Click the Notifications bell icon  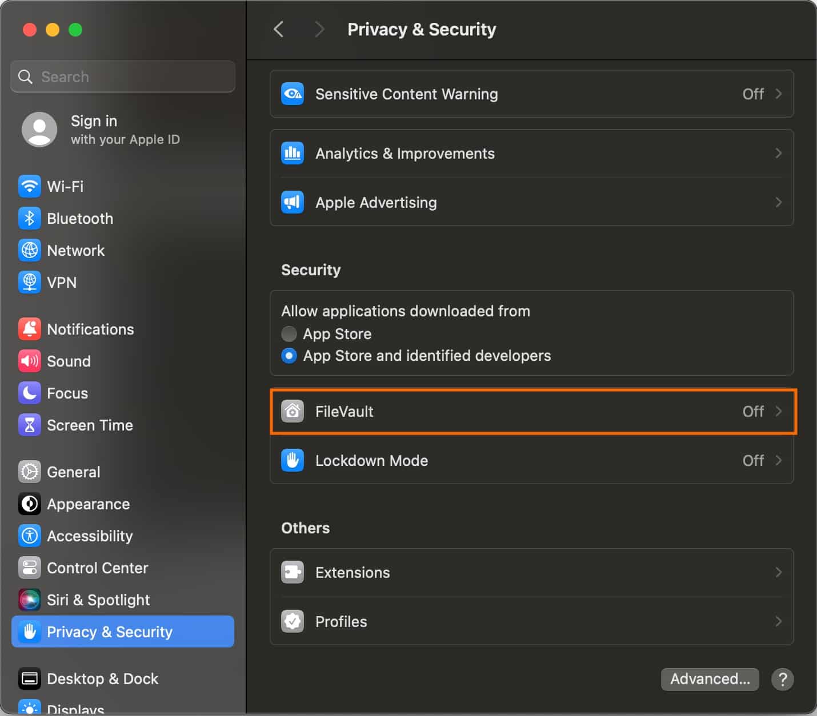click(29, 329)
